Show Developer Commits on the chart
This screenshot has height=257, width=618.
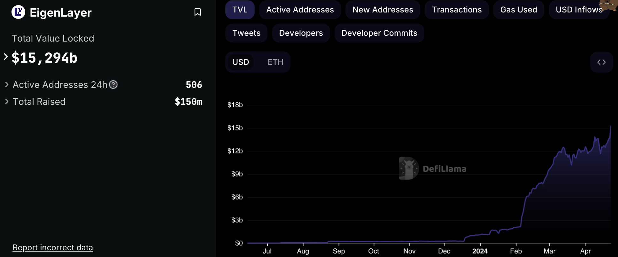coord(379,33)
